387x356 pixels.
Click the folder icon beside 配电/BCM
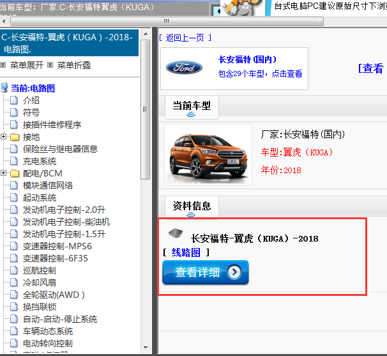pyautogui.click(x=15, y=173)
